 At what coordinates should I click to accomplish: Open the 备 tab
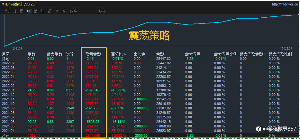point(64,11)
